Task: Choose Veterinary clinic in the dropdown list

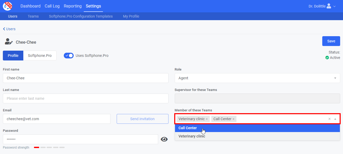Action: (x=257, y=136)
